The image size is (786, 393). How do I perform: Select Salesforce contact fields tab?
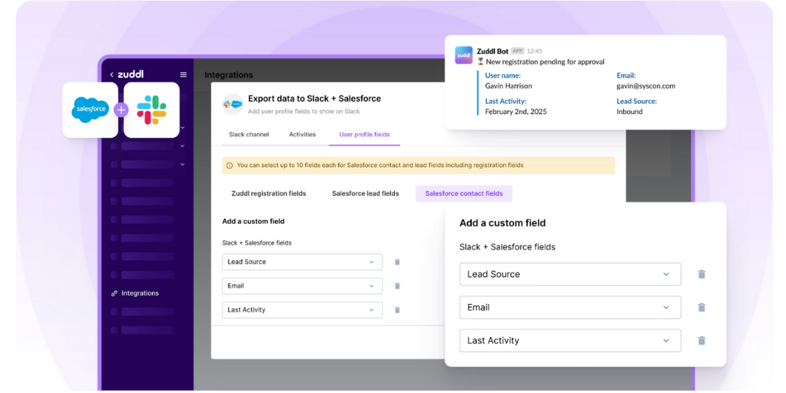point(464,194)
